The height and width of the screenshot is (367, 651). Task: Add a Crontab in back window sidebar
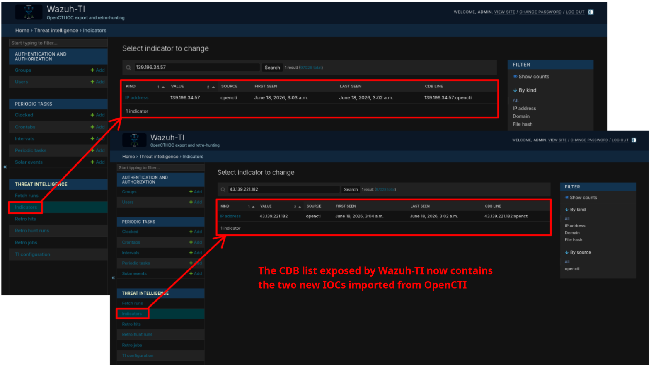tap(98, 127)
